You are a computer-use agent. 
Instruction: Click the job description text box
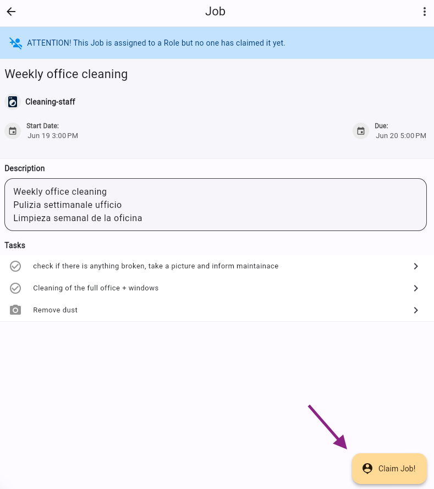216,205
